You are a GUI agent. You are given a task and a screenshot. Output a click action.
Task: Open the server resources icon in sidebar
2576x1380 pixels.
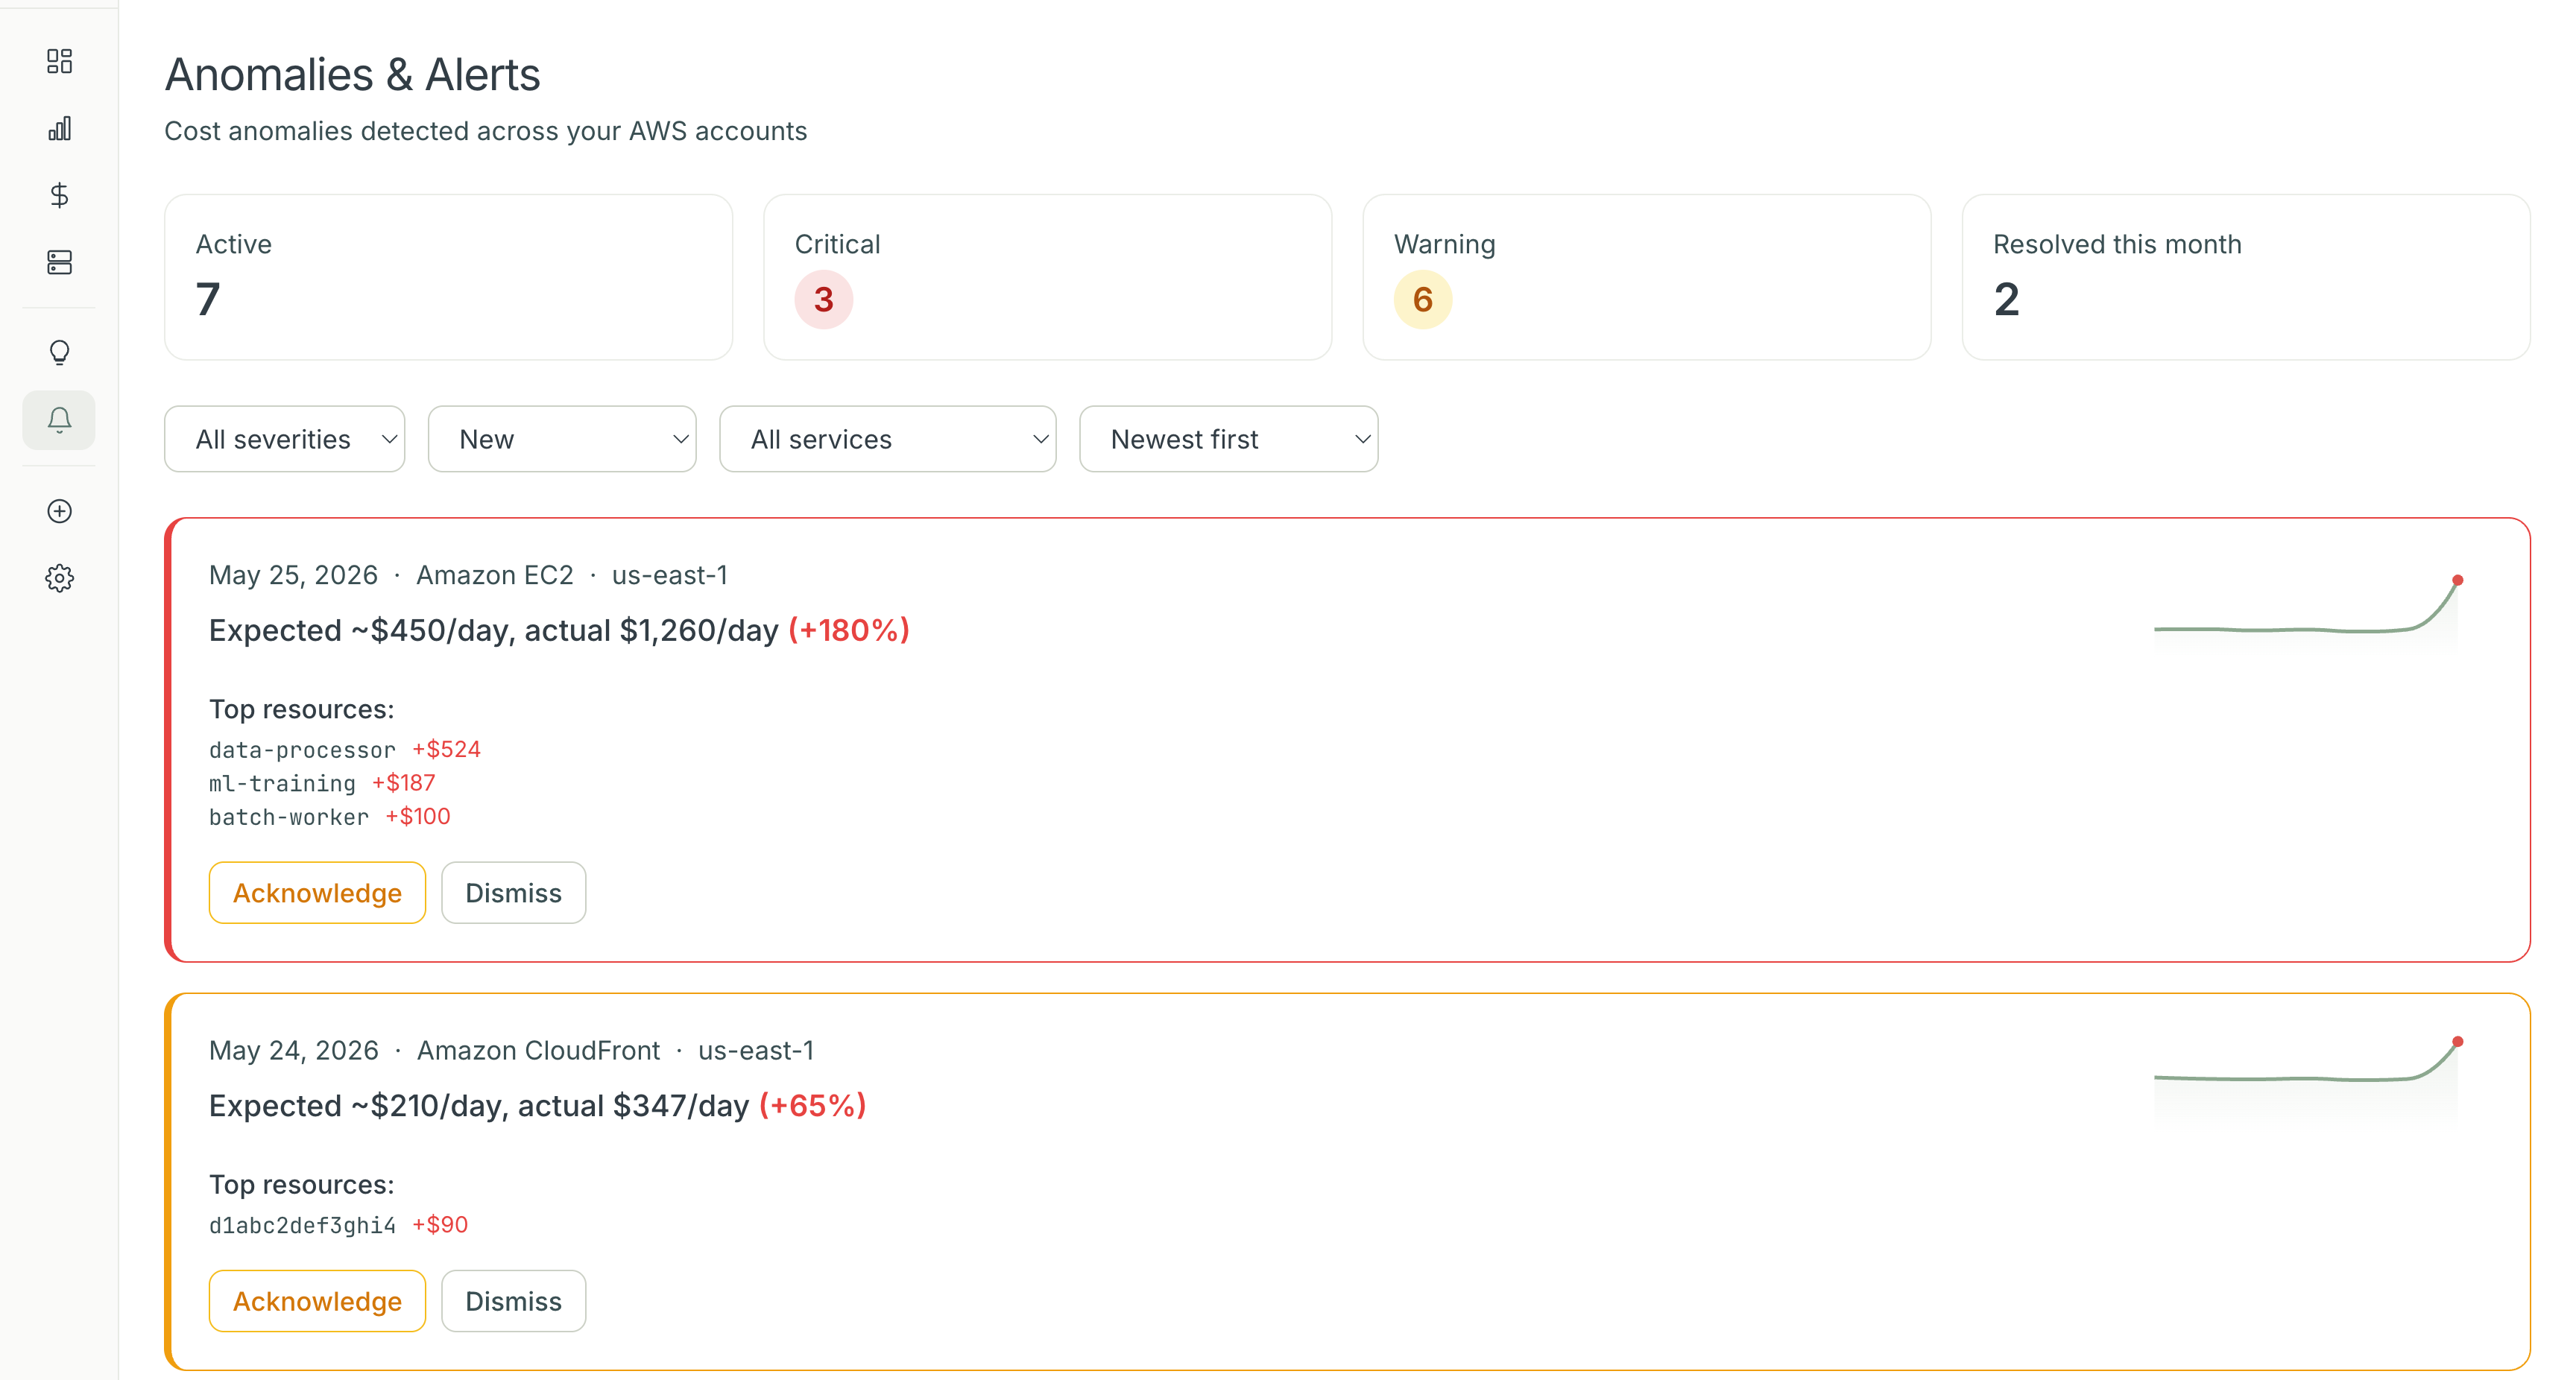tap(59, 262)
